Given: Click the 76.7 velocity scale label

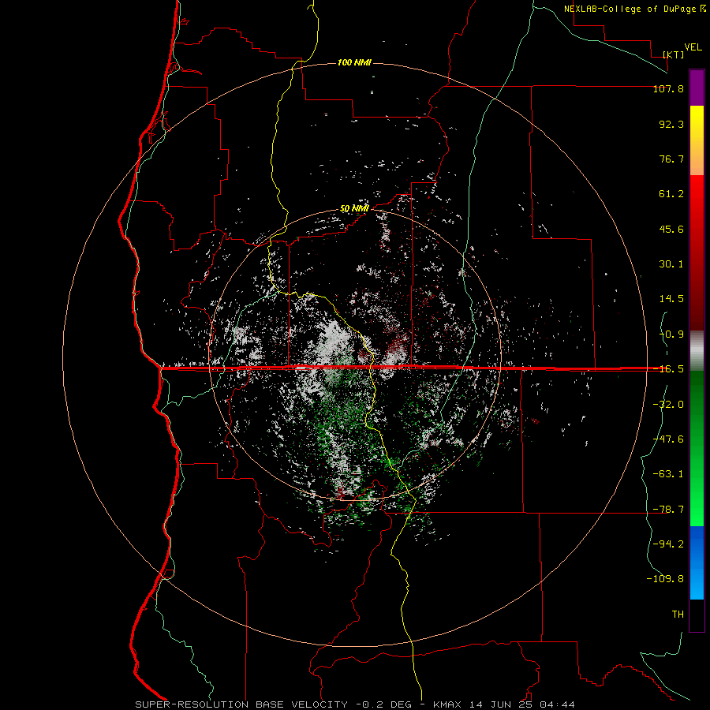Looking at the screenshot, I should point(671,159).
